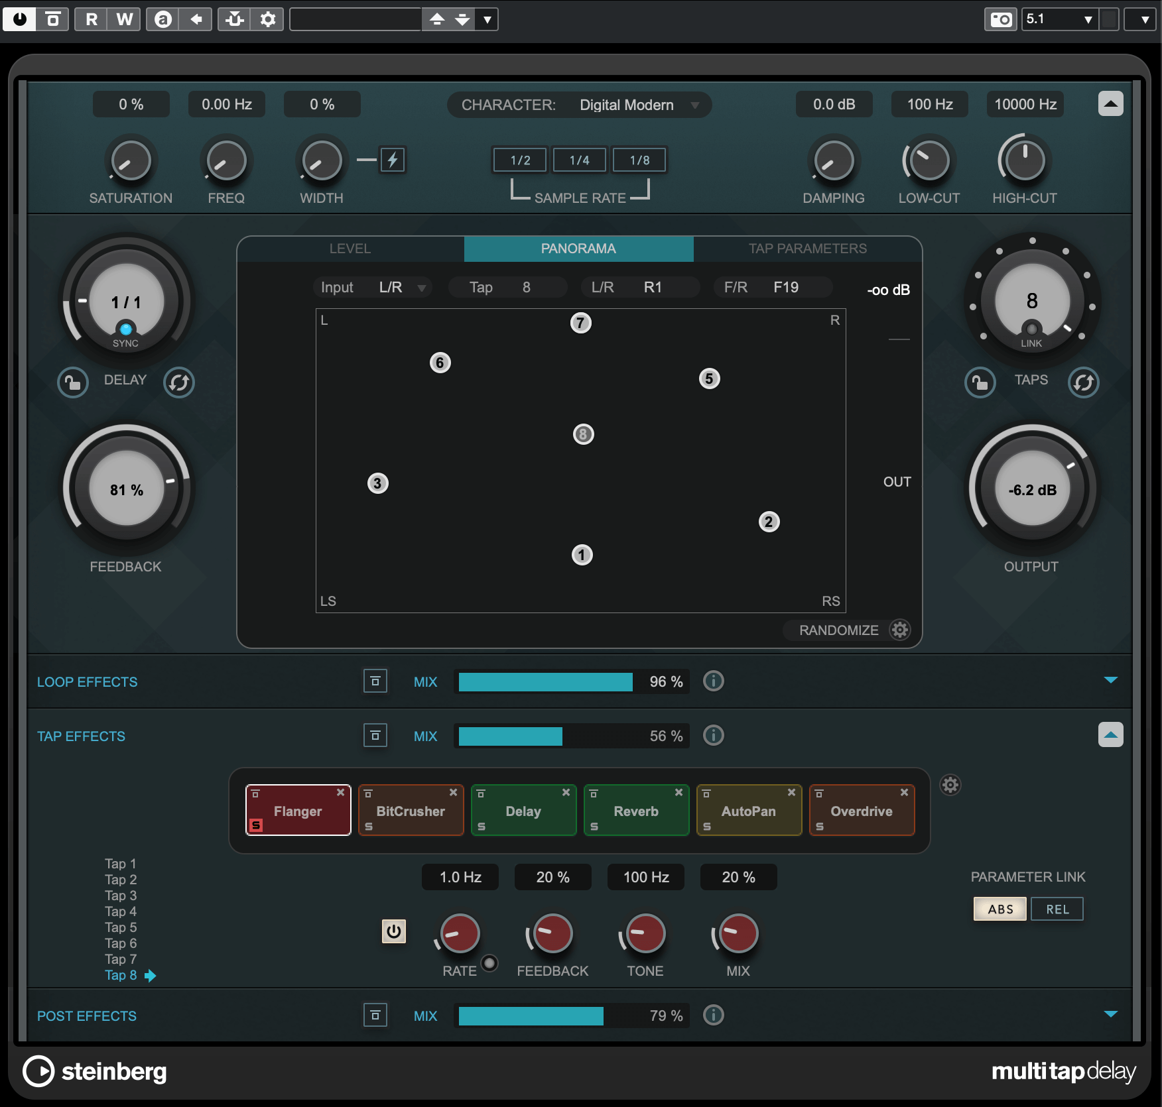The height and width of the screenshot is (1107, 1162).
Task: Select ABS parameter link mode
Action: coord(1000,909)
